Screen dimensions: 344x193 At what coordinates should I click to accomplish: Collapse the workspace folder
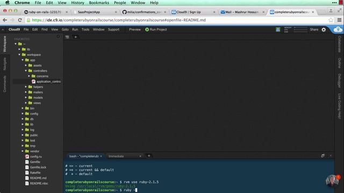coord(19,55)
